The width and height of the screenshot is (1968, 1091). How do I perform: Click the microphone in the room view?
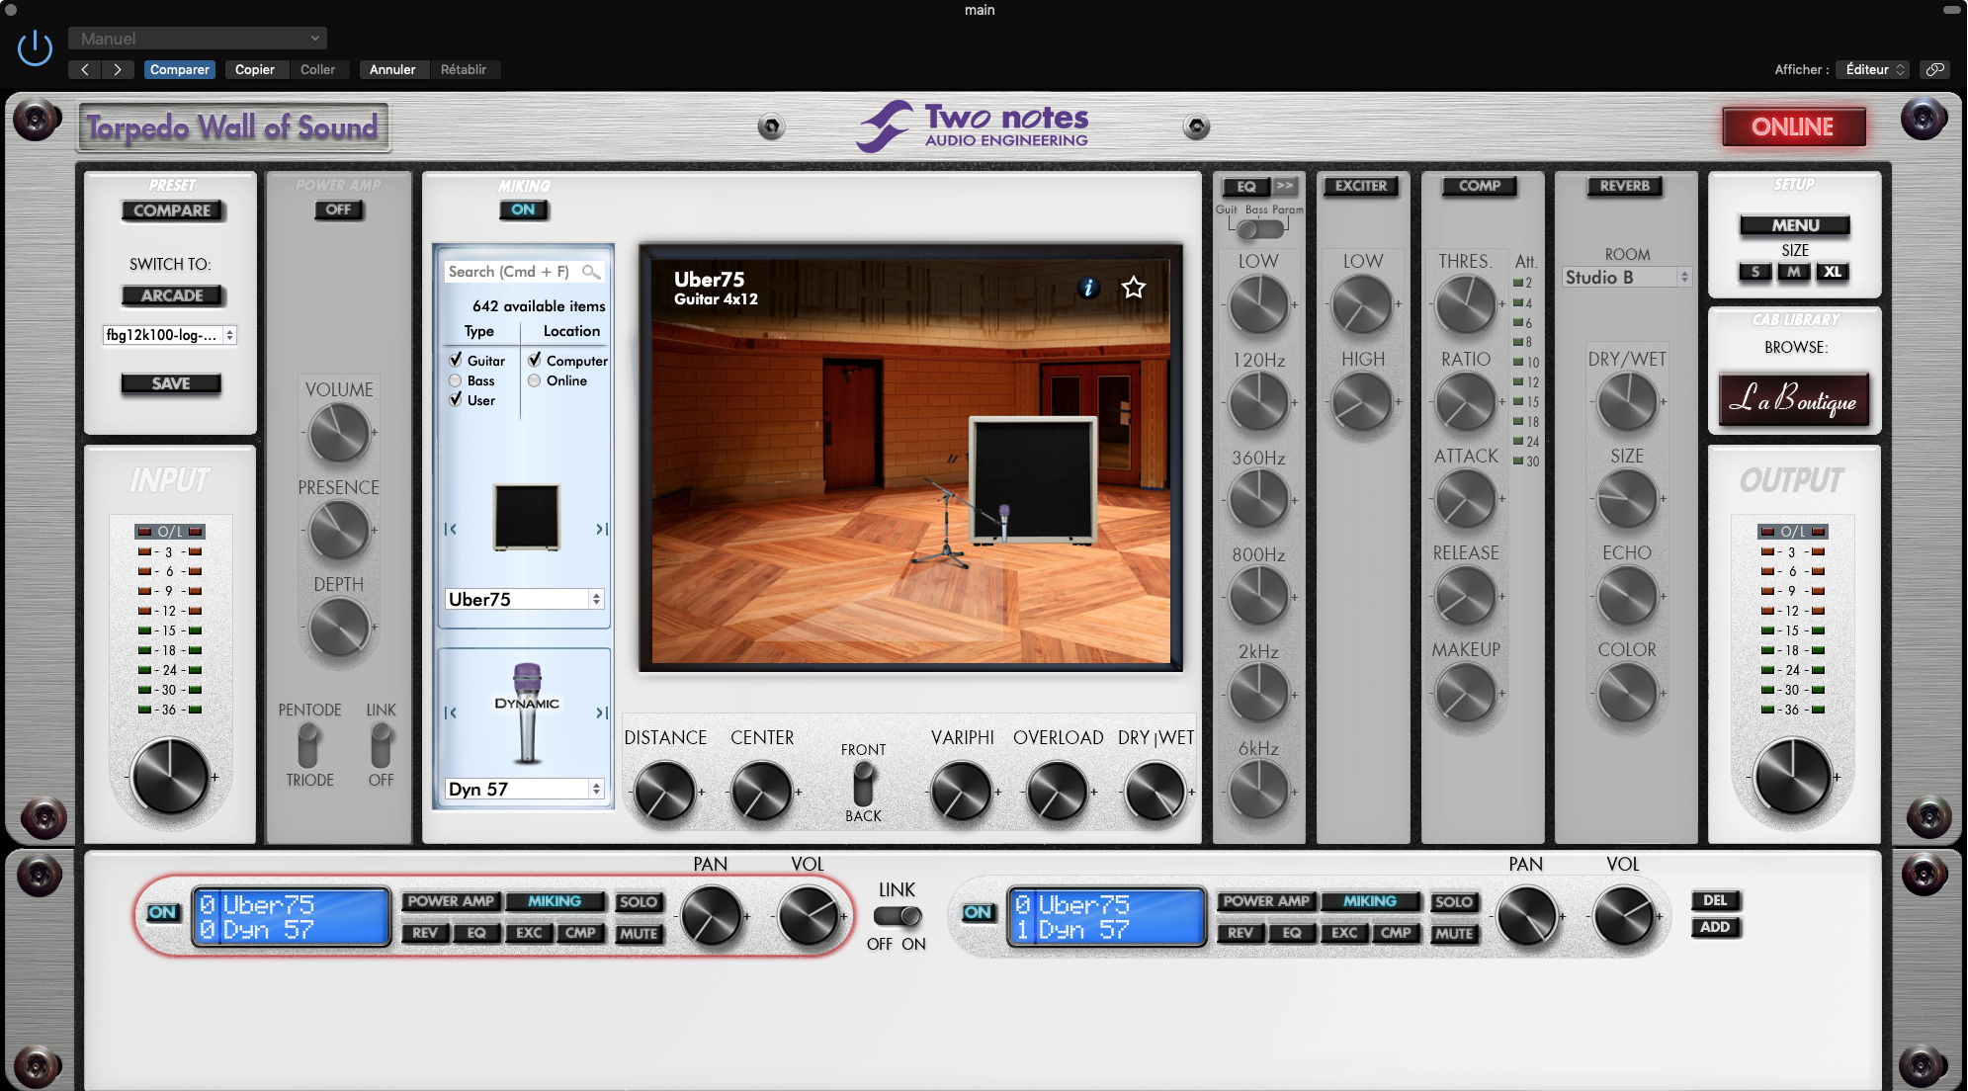pos(1004,522)
